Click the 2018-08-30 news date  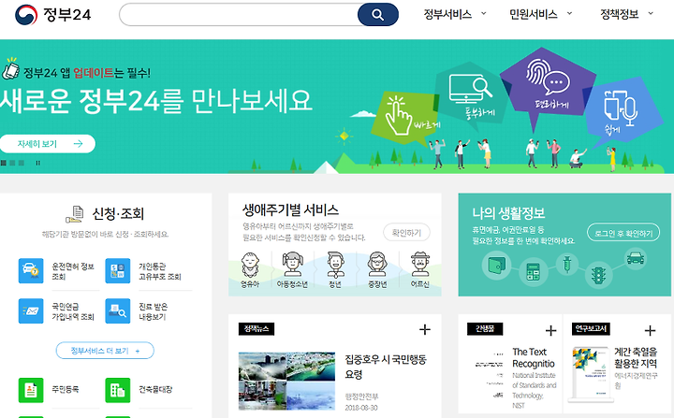click(x=361, y=408)
